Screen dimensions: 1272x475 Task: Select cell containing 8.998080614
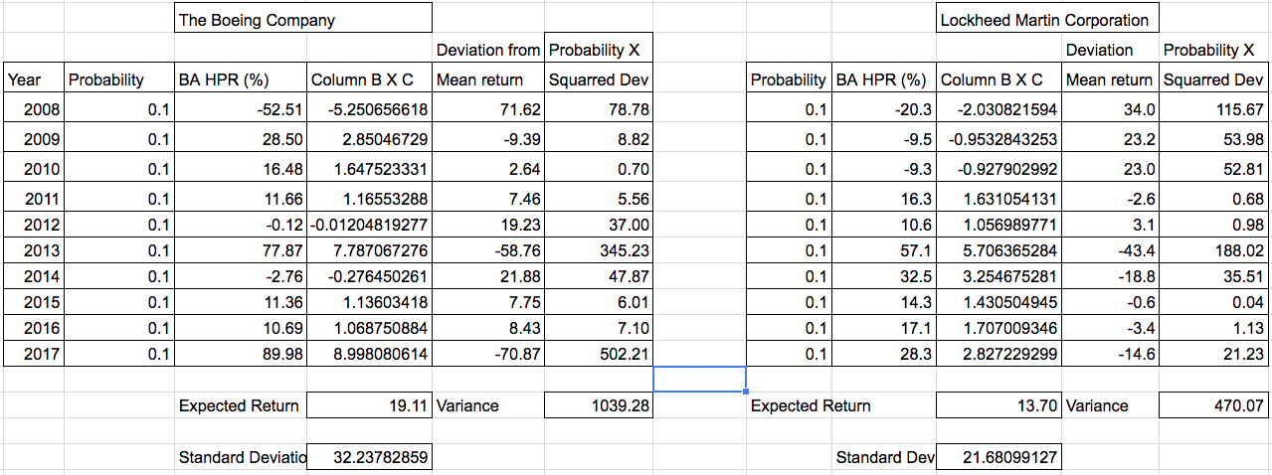pos(370,353)
